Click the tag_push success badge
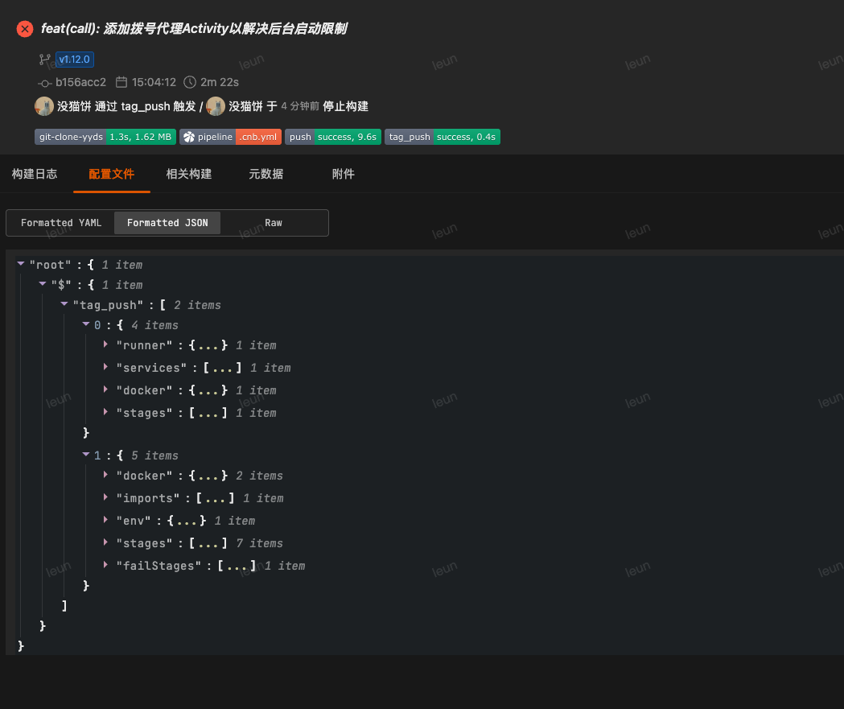844x709 pixels. (442, 137)
